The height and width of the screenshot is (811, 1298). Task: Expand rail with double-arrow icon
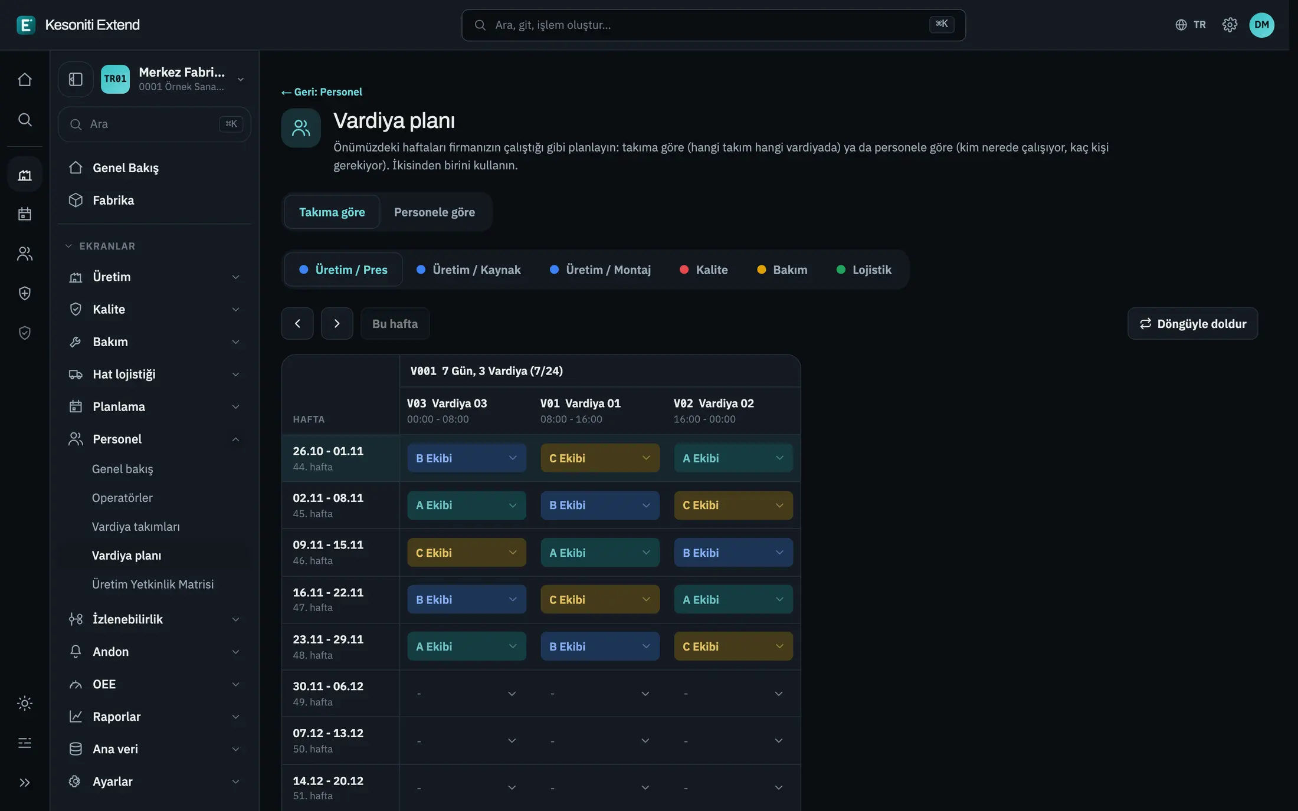pyautogui.click(x=25, y=783)
